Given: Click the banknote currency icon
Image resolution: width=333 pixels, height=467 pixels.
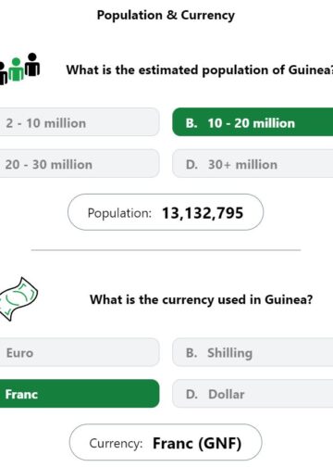Looking at the screenshot, I should [x=18, y=299].
